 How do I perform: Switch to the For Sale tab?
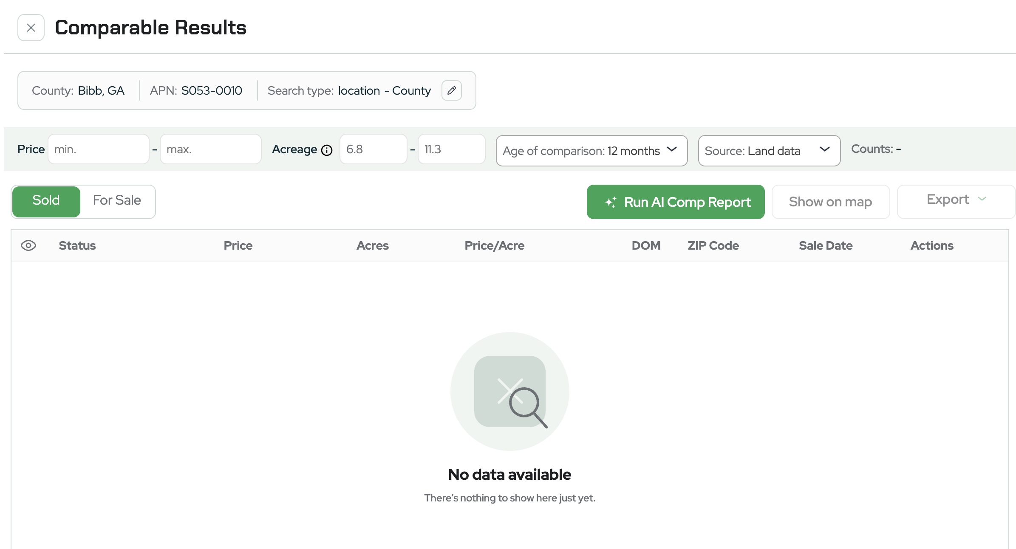click(x=117, y=200)
